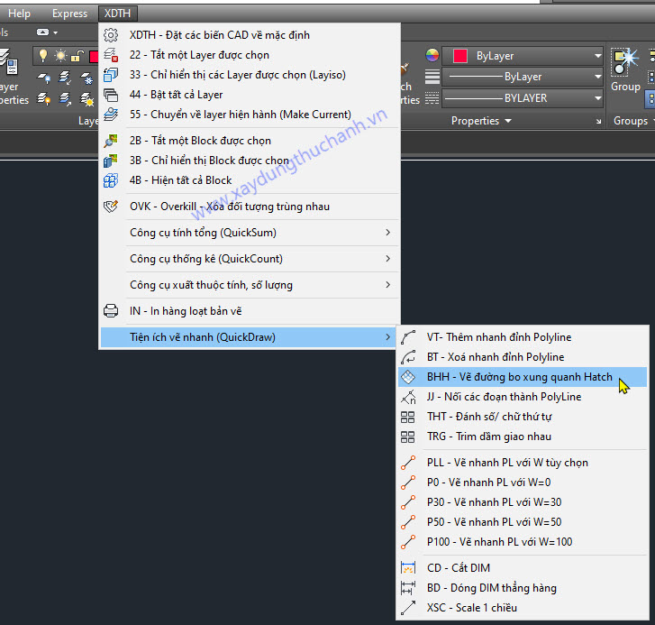Image resolution: width=655 pixels, height=625 pixels.
Task: Click the Group button in ribbon
Action: point(625,70)
